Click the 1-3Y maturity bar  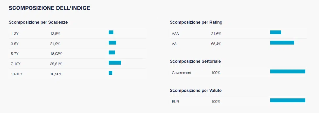pos(111,33)
